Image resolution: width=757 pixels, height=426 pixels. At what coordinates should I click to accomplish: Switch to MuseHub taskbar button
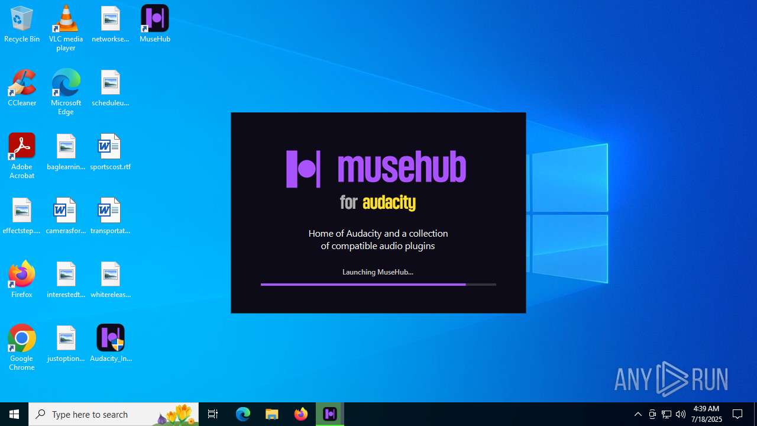tap(330, 414)
